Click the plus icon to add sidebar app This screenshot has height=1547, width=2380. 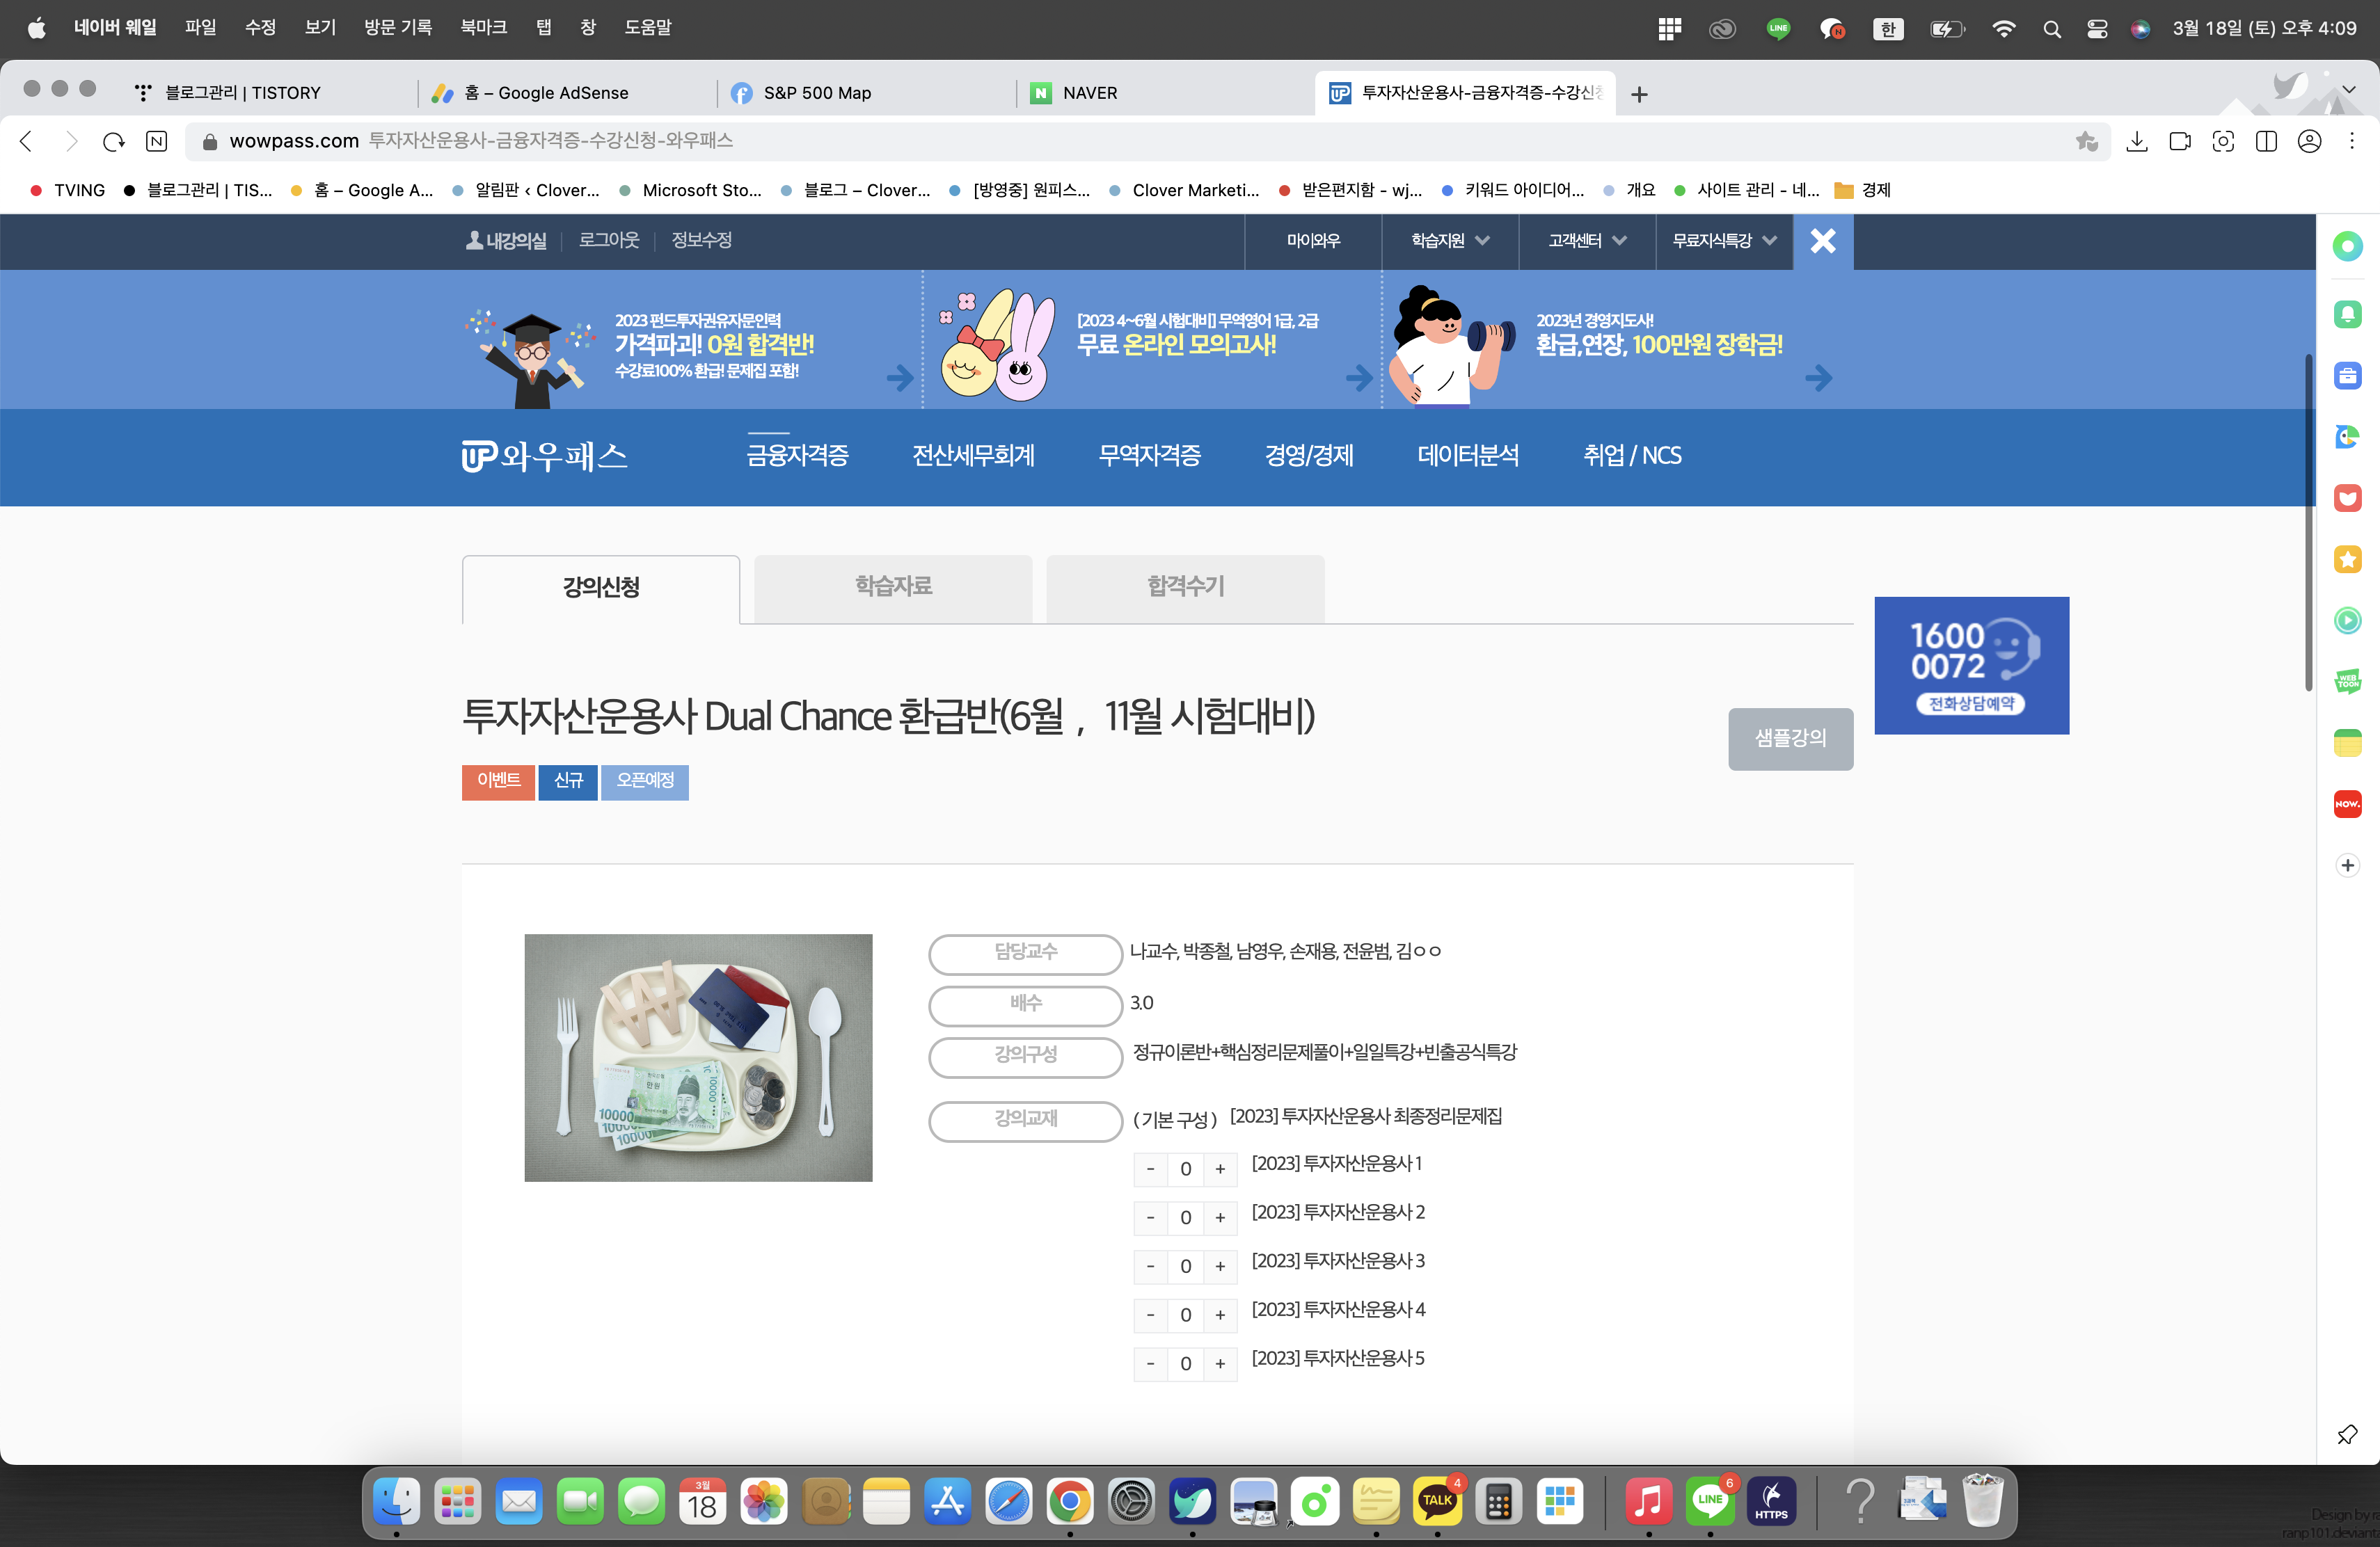coord(2347,865)
